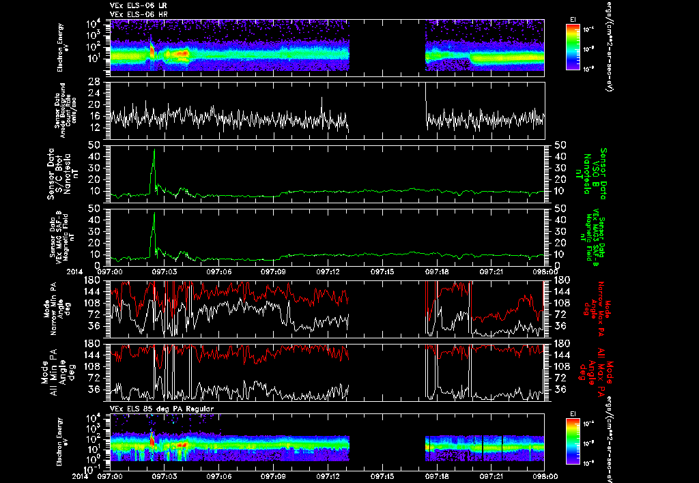Click the top panel 'Electron Energy eV' axis label
The width and height of the screenshot is (699, 483).
tap(63, 48)
